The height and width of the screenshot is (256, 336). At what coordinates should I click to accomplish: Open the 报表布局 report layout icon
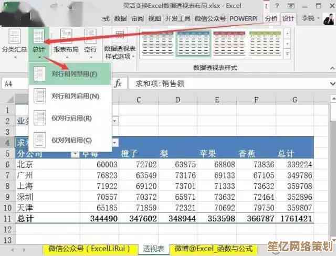pos(66,41)
